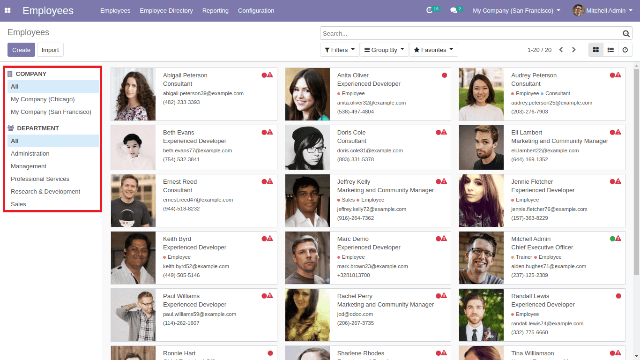Viewport: 640px width, 360px height.
Task: Filter by Professional Services department
Action: click(53, 179)
